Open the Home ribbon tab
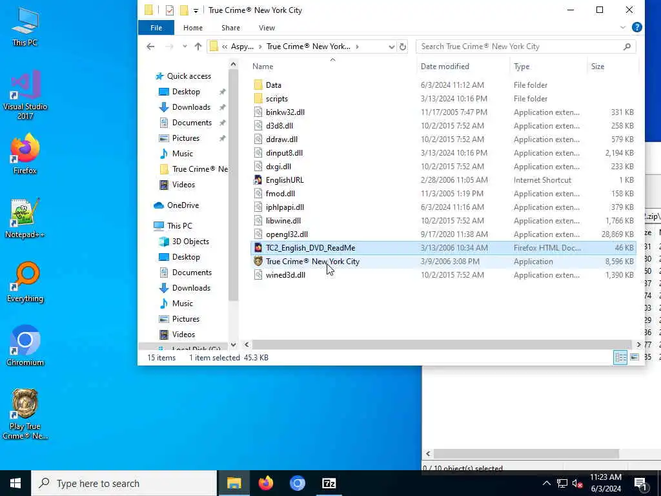This screenshot has width=661, height=496. 192,28
